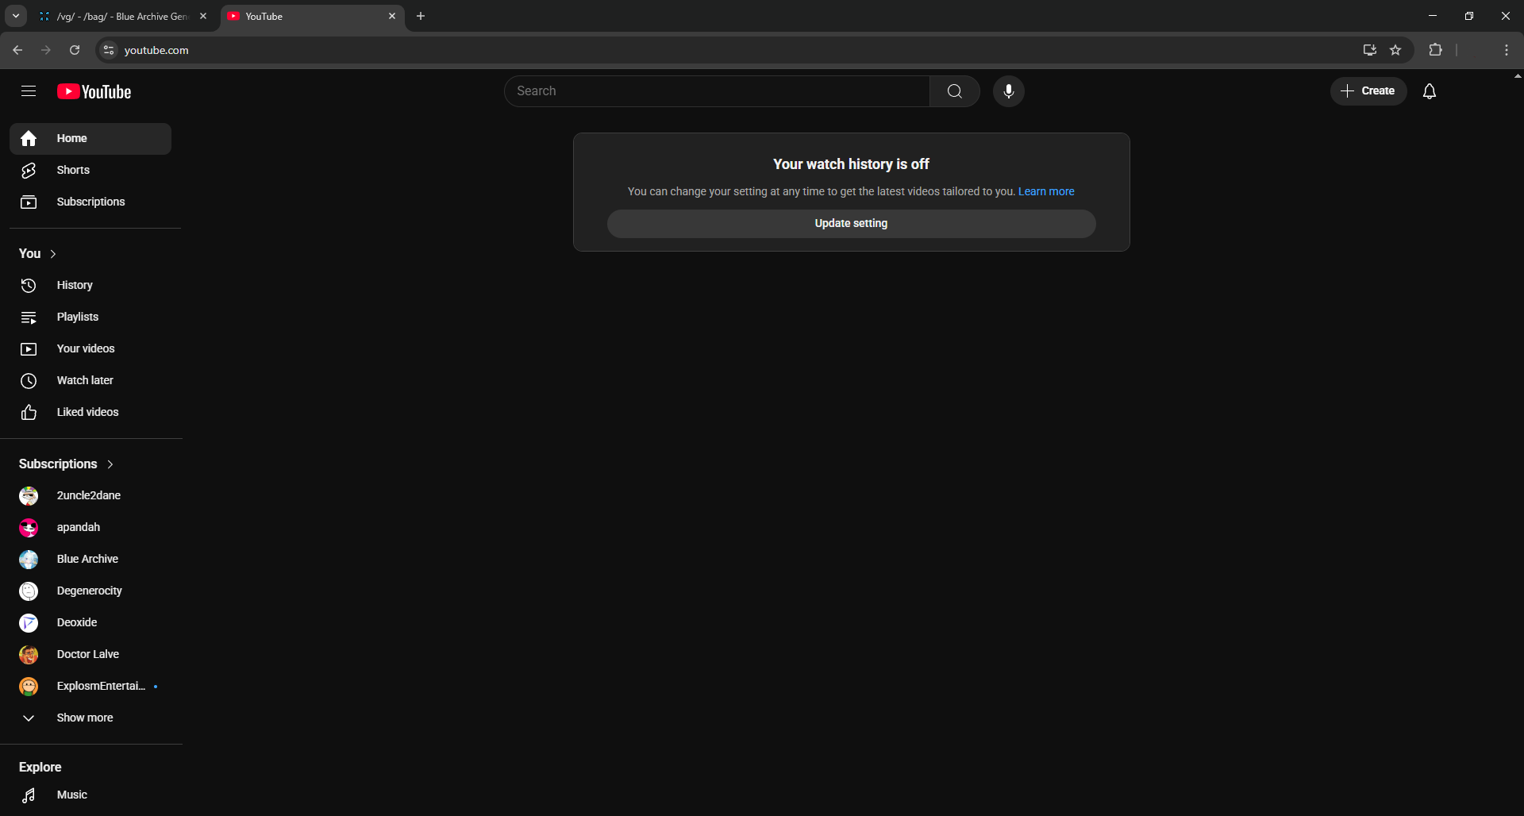Open the Degenerocity channel avatar
This screenshot has width=1524, height=816.
[29, 591]
